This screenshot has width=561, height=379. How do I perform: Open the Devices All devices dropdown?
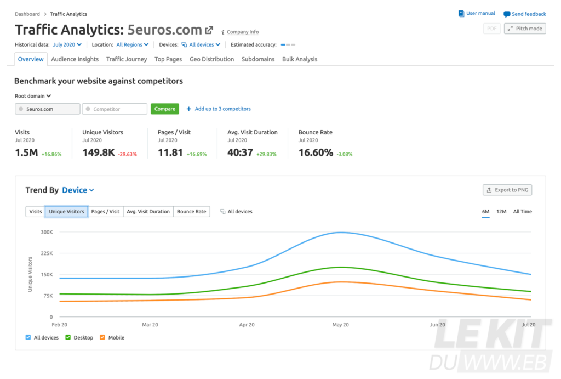pyautogui.click(x=201, y=45)
